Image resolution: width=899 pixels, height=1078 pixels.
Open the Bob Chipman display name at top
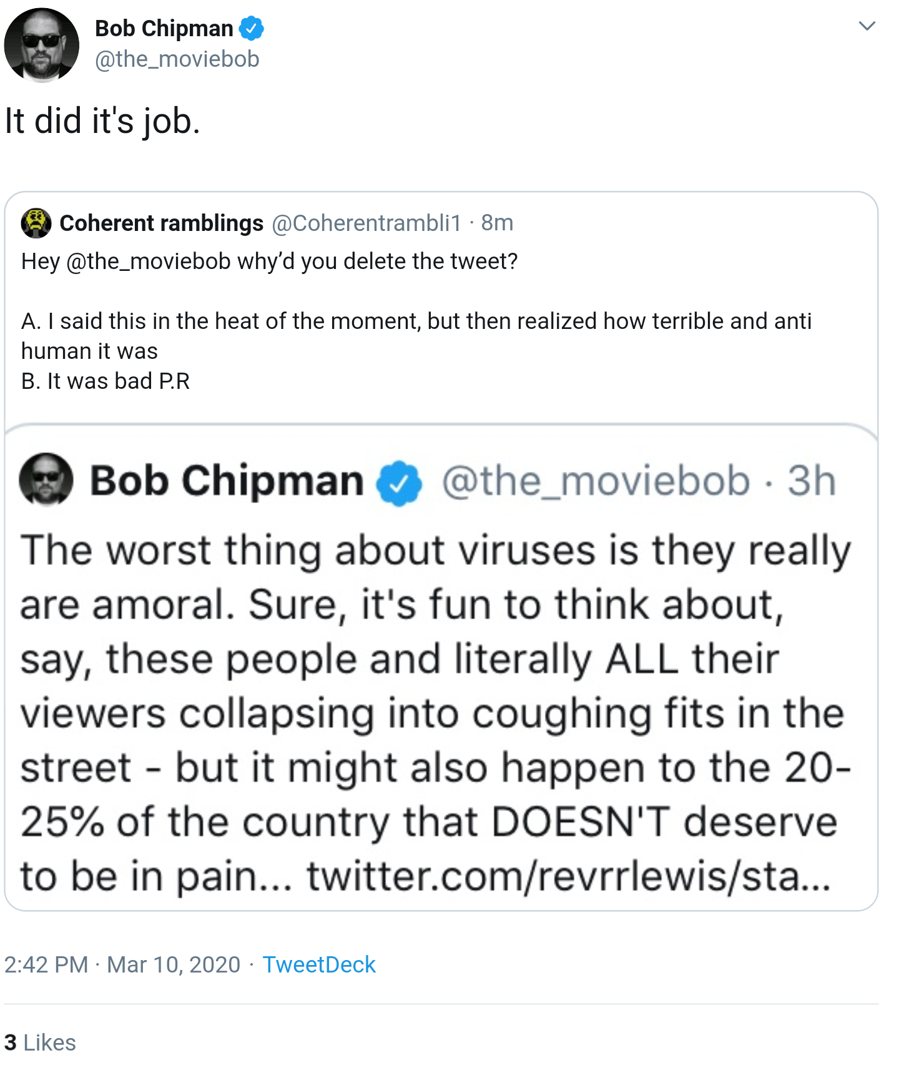click(164, 28)
